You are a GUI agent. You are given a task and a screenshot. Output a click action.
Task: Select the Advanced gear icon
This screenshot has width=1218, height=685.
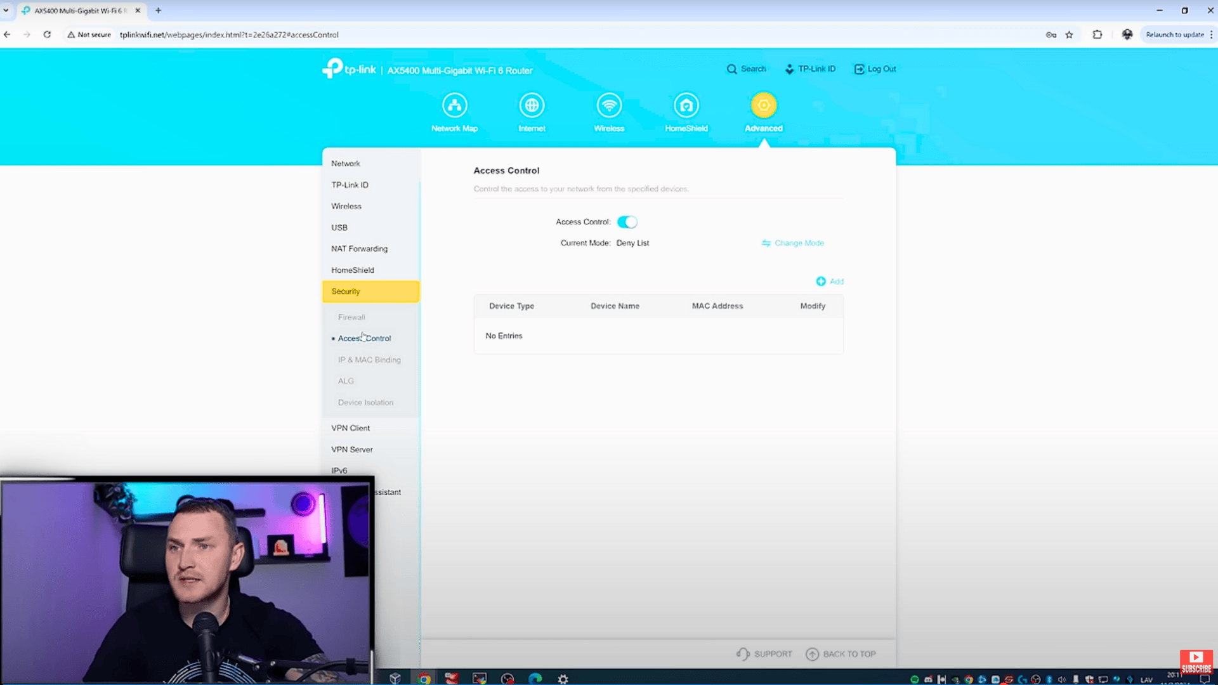click(x=763, y=106)
